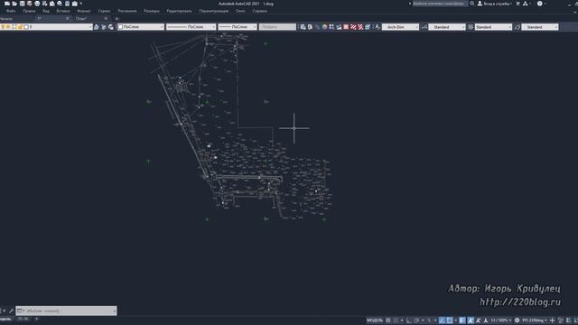Click the help search input field
578x325 pixels.
(x=440, y=4)
